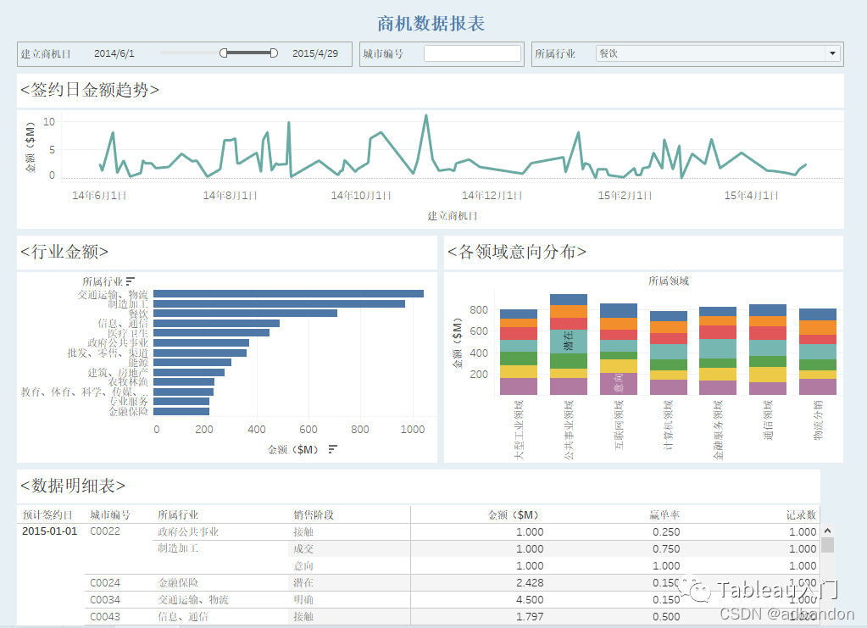Click amount value 1.797
Image resolution: width=867 pixels, height=628 pixels.
tap(530, 616)
